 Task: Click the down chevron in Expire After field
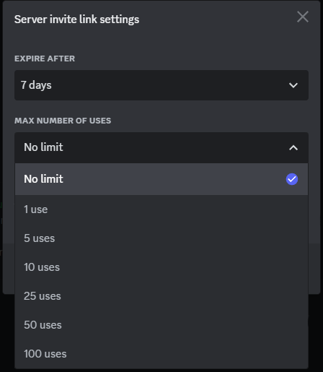(293, 85)
